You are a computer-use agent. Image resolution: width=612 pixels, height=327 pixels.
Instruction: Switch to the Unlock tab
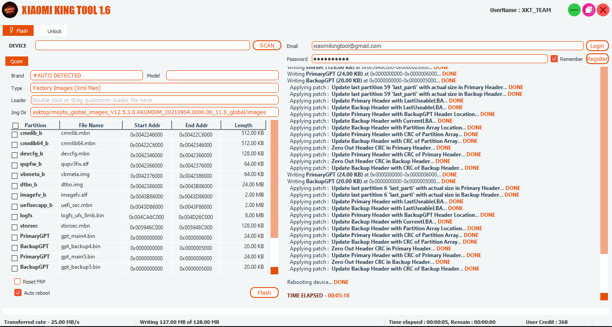click(x=54, y=31)
